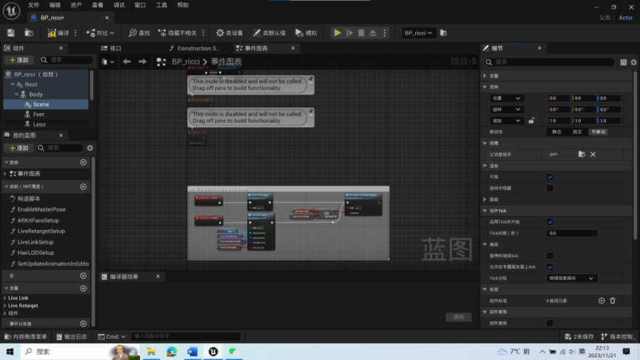The height and width of the screenshot is (360, 640).
Task: Open BP_ricci debug object dropdown
Action: click(418, 33)
